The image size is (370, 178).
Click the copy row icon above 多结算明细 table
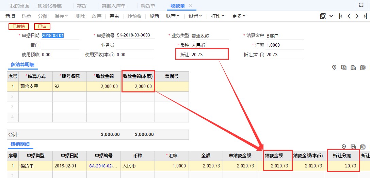point(353,68)
